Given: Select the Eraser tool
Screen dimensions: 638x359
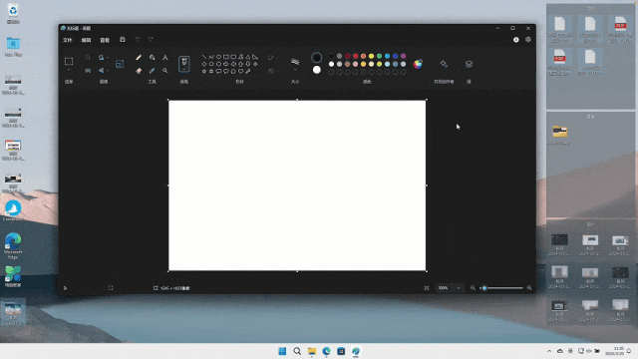Looking at the screenshot, I should pos(139,71).
